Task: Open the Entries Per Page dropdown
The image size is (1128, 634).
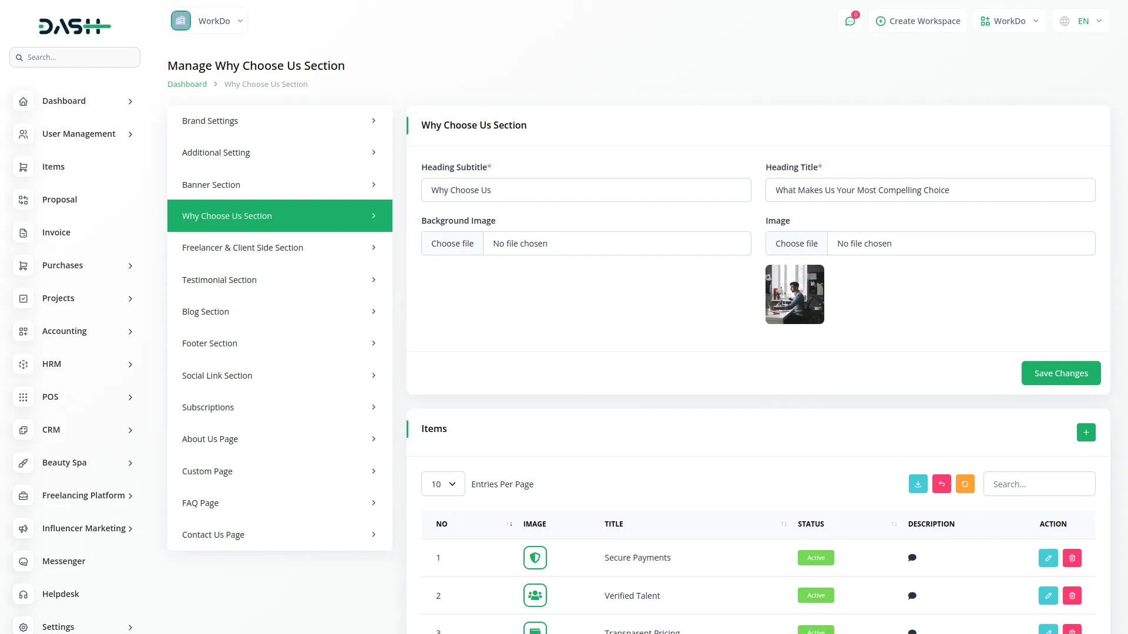Action: pyautogui.click(x=442, y=484)
